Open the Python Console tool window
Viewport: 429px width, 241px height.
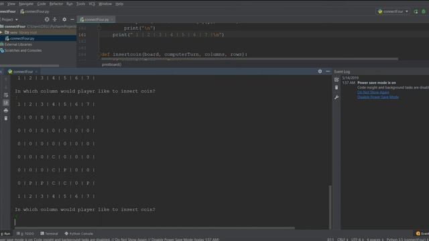(79, 234)
